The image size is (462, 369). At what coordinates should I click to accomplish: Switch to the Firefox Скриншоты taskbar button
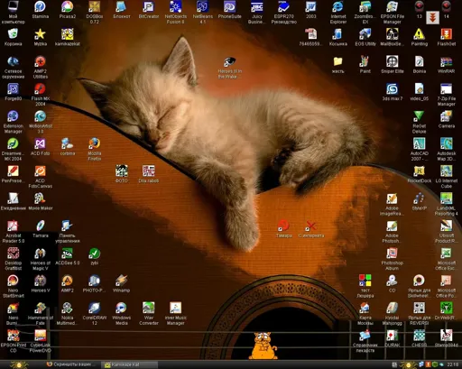(71, 364)
